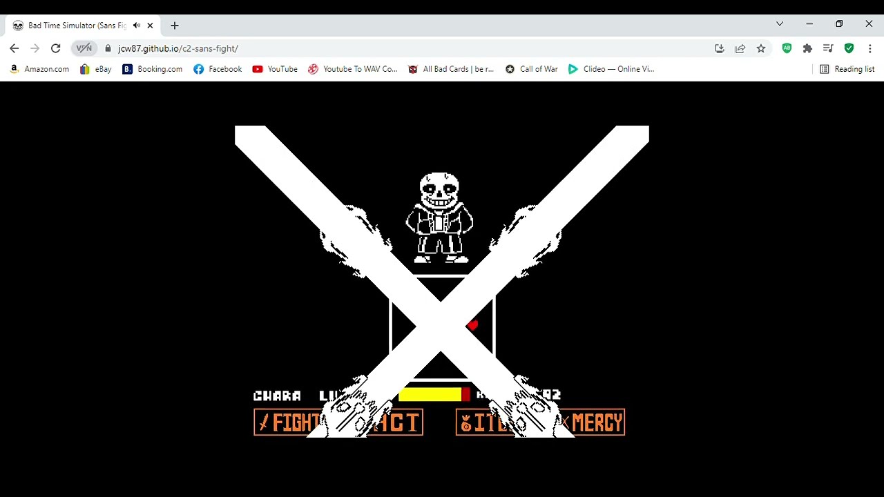Open the Facebook bookmark

tap(218, 69)
